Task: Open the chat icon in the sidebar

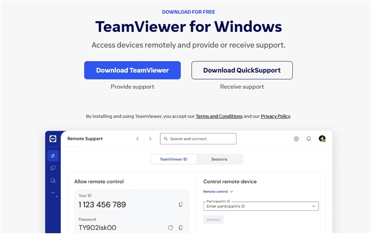Action: click(53, 181)
